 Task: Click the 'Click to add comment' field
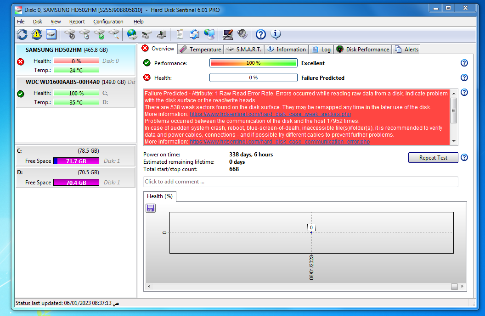pos(301,182)
